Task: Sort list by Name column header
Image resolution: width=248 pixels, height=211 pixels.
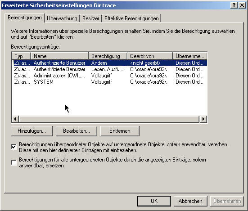Action: pos(59,56)
